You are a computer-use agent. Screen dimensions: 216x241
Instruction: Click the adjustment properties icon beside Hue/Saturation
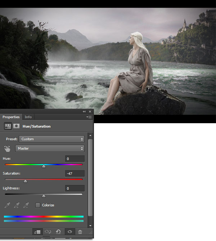[7, 126]
